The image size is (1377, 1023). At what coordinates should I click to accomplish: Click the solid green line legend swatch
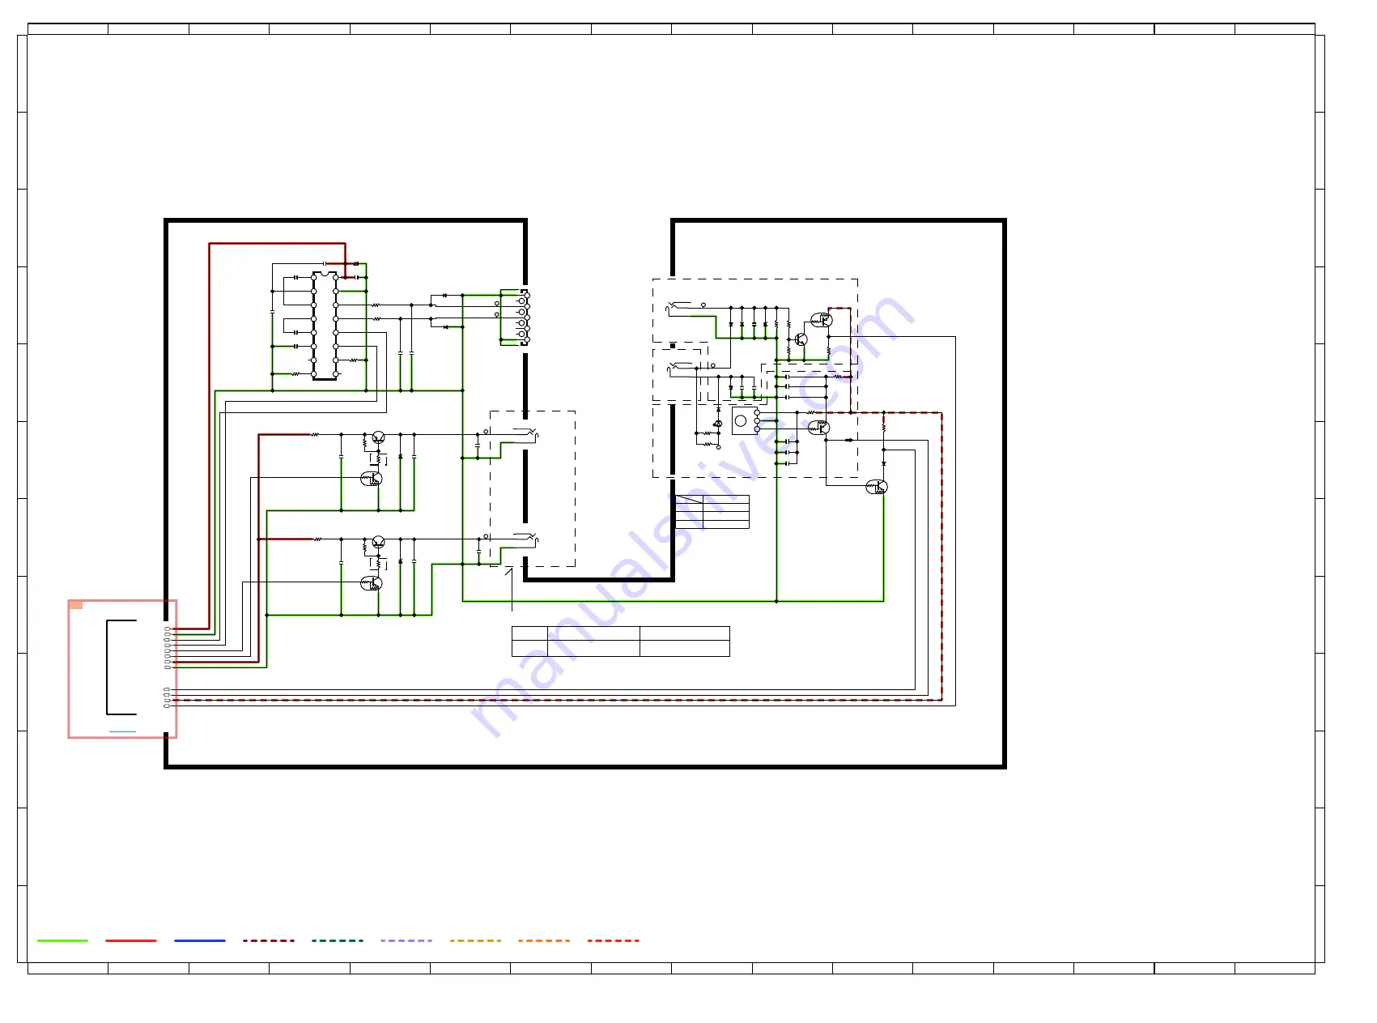pos(62,940)
